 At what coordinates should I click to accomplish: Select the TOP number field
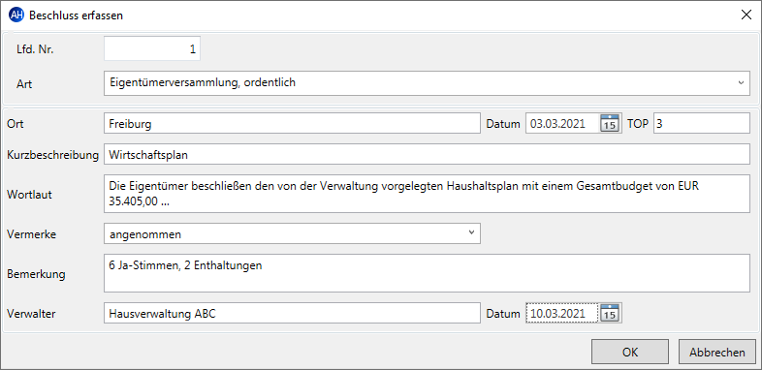pyautogui.click(x=702, y=123)
